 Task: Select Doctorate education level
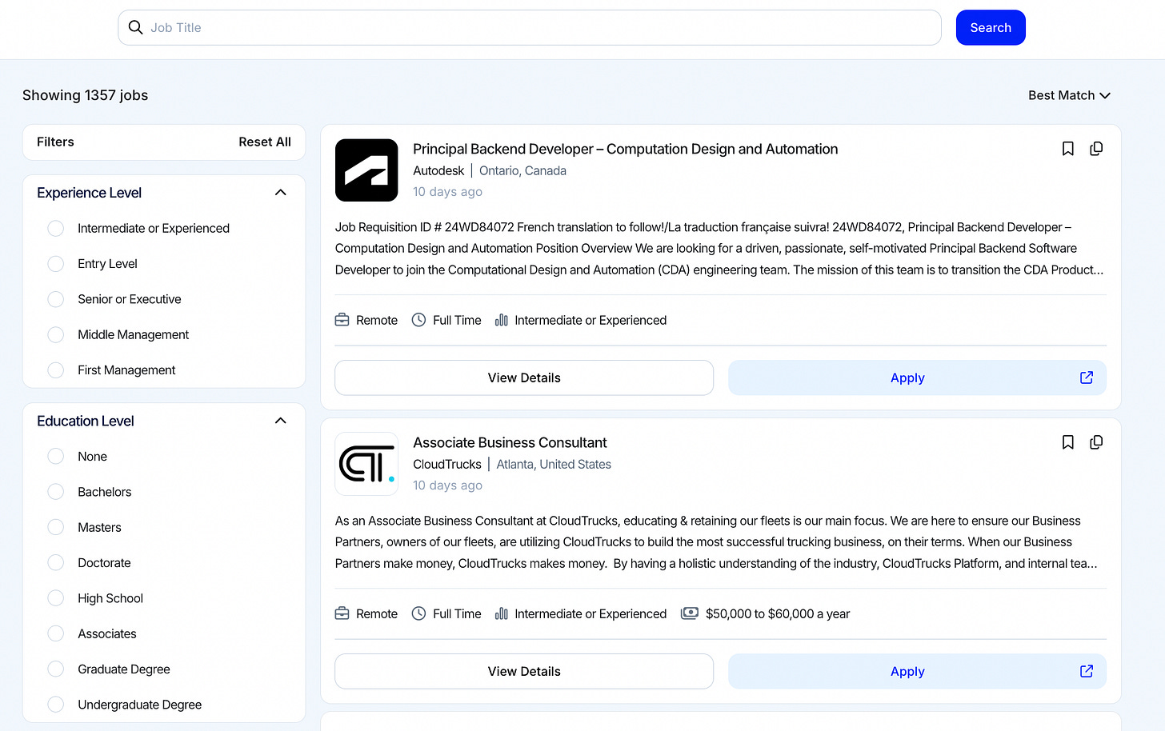click(x=56, y=563)
